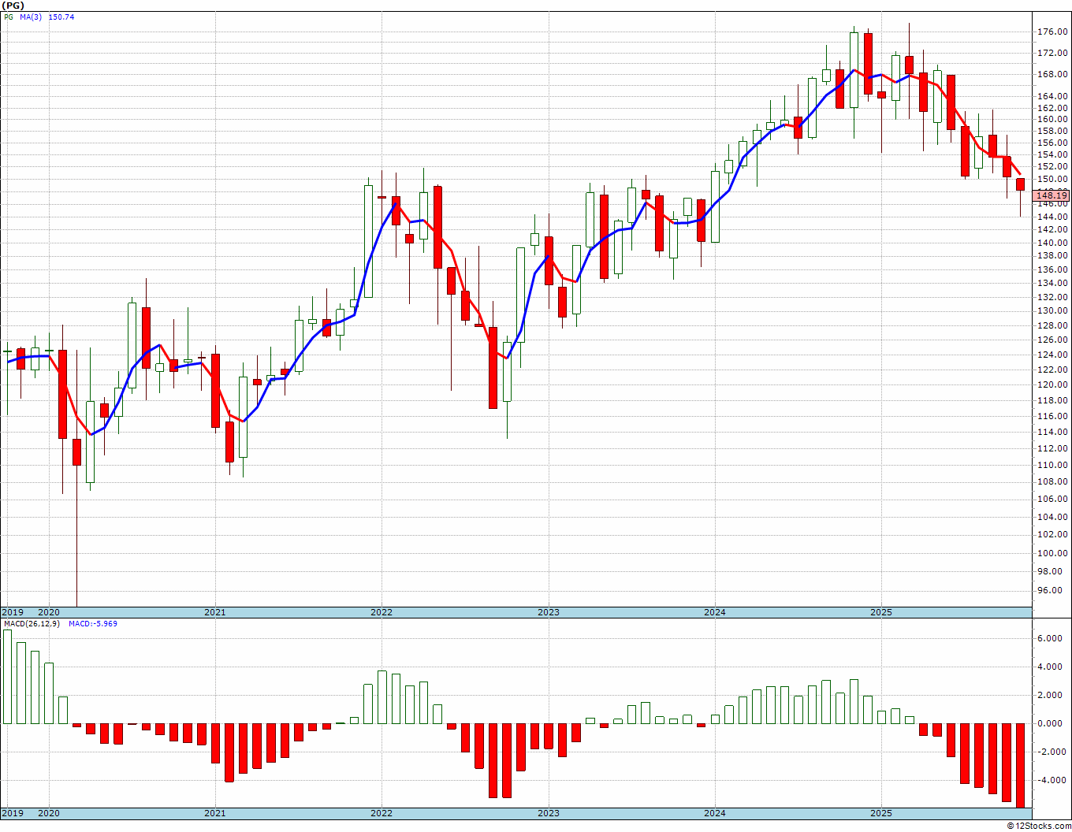Select 2020 on the MACD panel time axis
This screenshot has width=1072, height=832.
point(49,813)
